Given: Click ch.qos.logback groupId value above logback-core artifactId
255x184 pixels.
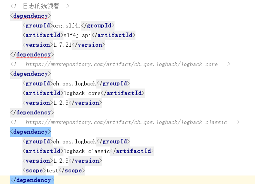Looking at the screenshot, I should point(75,83).
